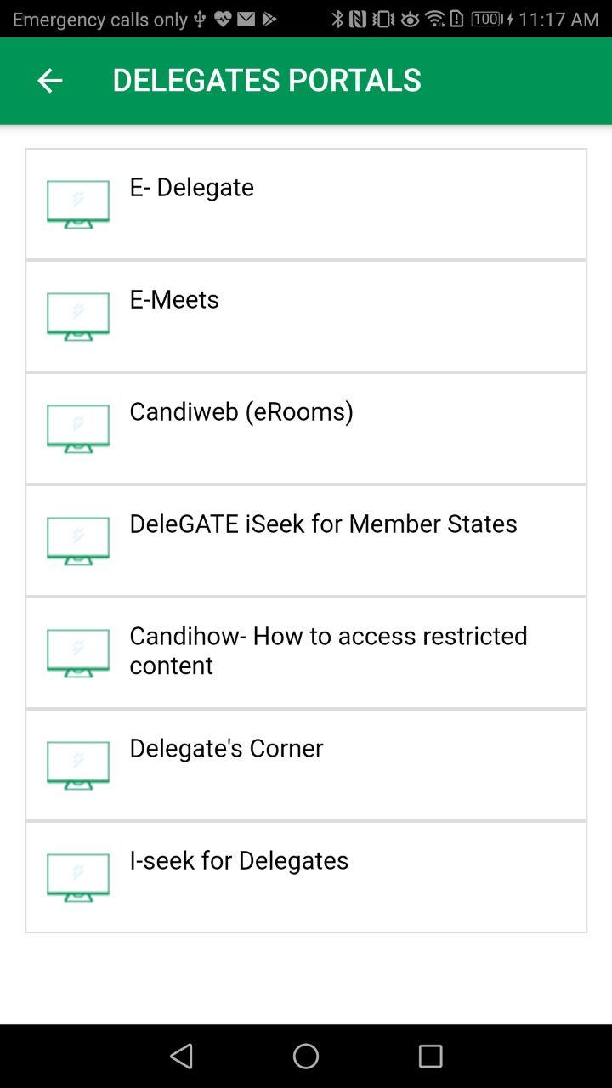
Task: Tap Android recent apps square button
Action: 430,1056
